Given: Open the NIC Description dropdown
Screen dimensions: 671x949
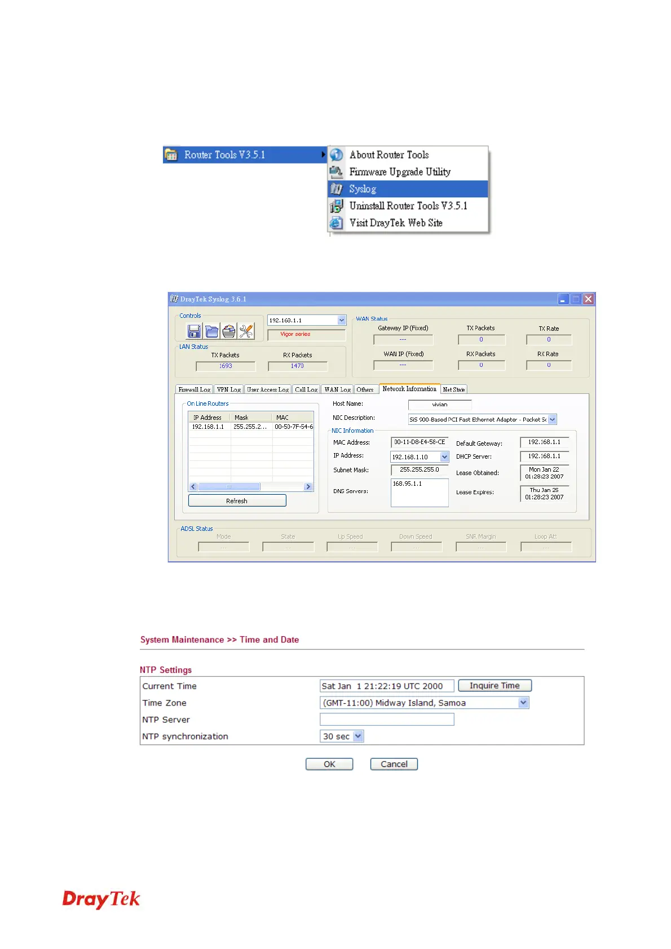Looking at the screenshot, I should point(552,419).
